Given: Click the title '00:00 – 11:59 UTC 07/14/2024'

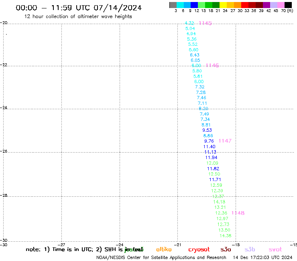Looking at the screenshot, I should click(x=79, y=8).
